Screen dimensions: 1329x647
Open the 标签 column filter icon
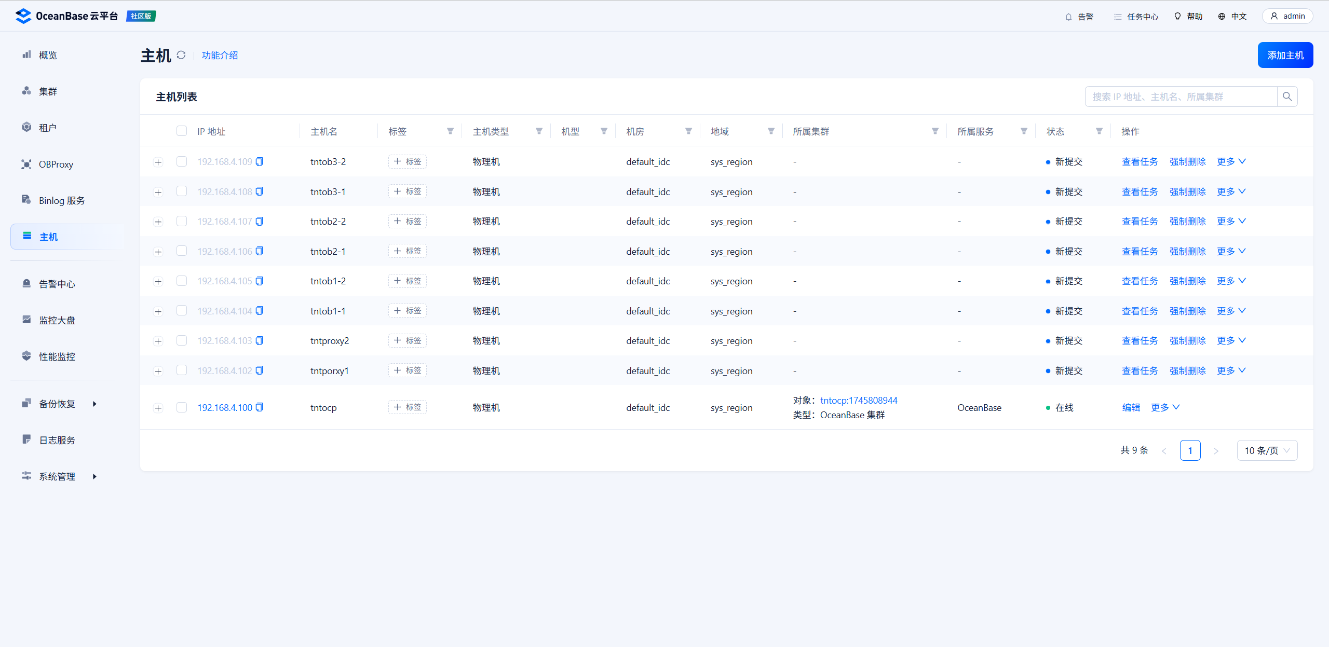[450, 131]
